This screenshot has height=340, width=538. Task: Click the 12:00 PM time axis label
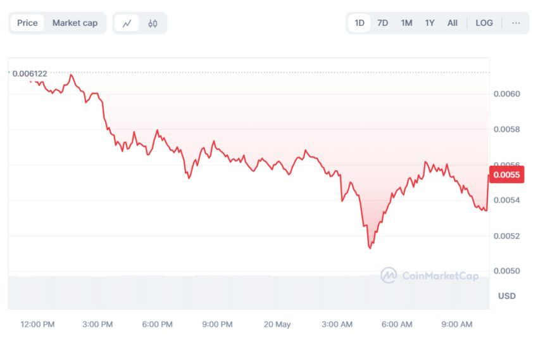pyautogui.click(x=37, y=324)
